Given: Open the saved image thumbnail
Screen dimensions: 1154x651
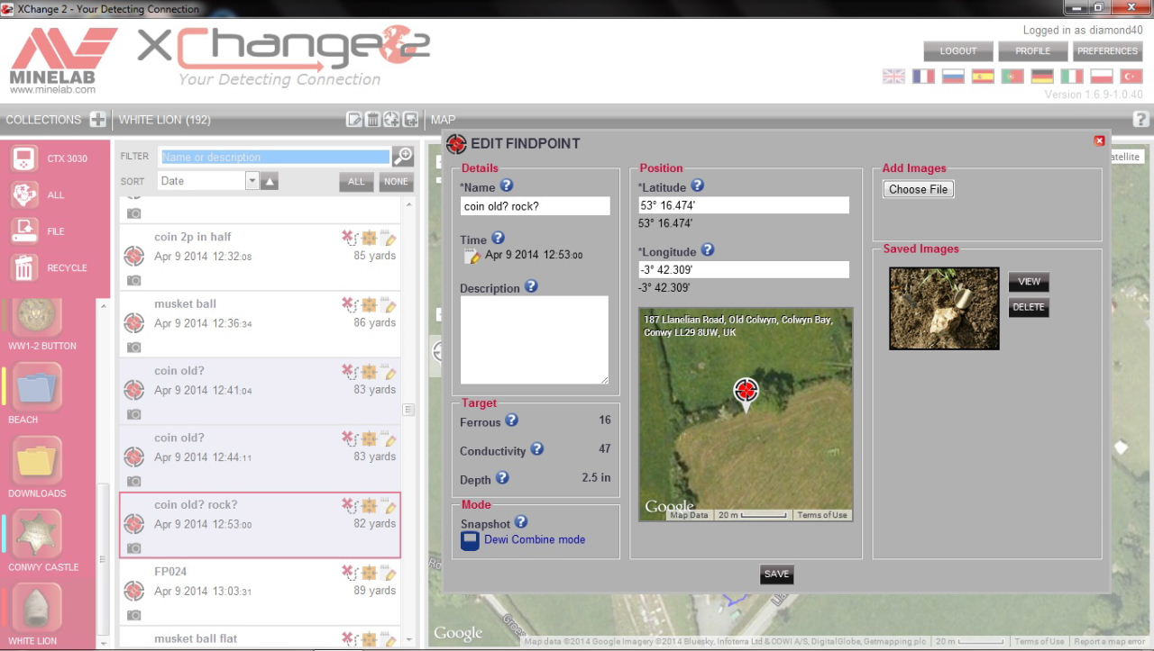Looking at the screenshot, I should tap(944, 308).
